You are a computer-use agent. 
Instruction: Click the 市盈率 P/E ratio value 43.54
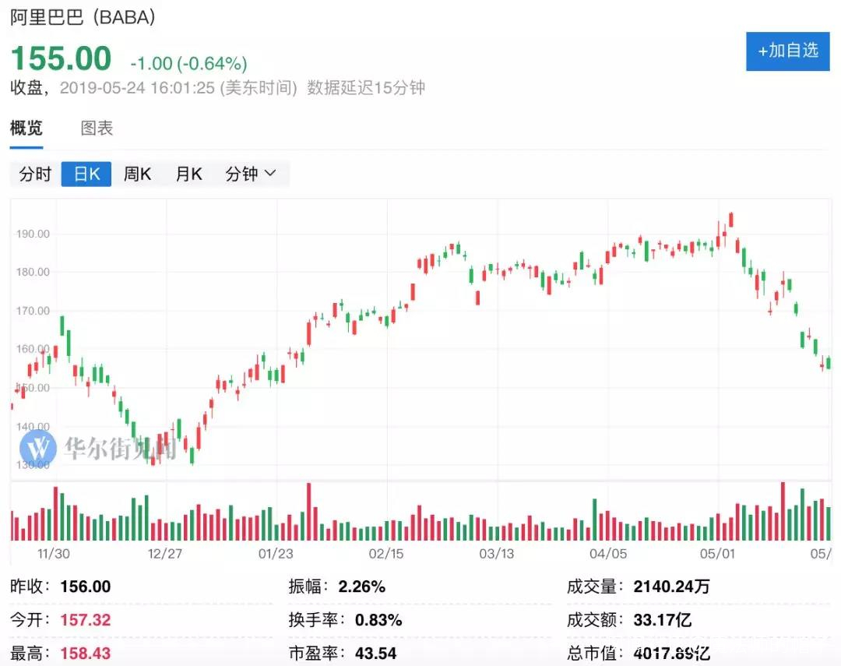376,653
